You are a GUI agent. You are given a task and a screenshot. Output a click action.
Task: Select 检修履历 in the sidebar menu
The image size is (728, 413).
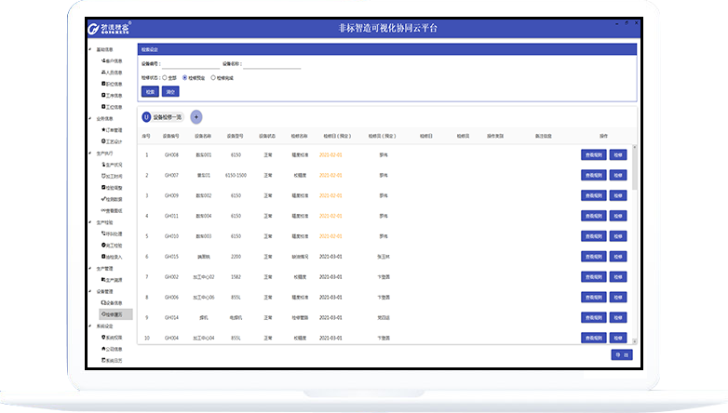113,314
